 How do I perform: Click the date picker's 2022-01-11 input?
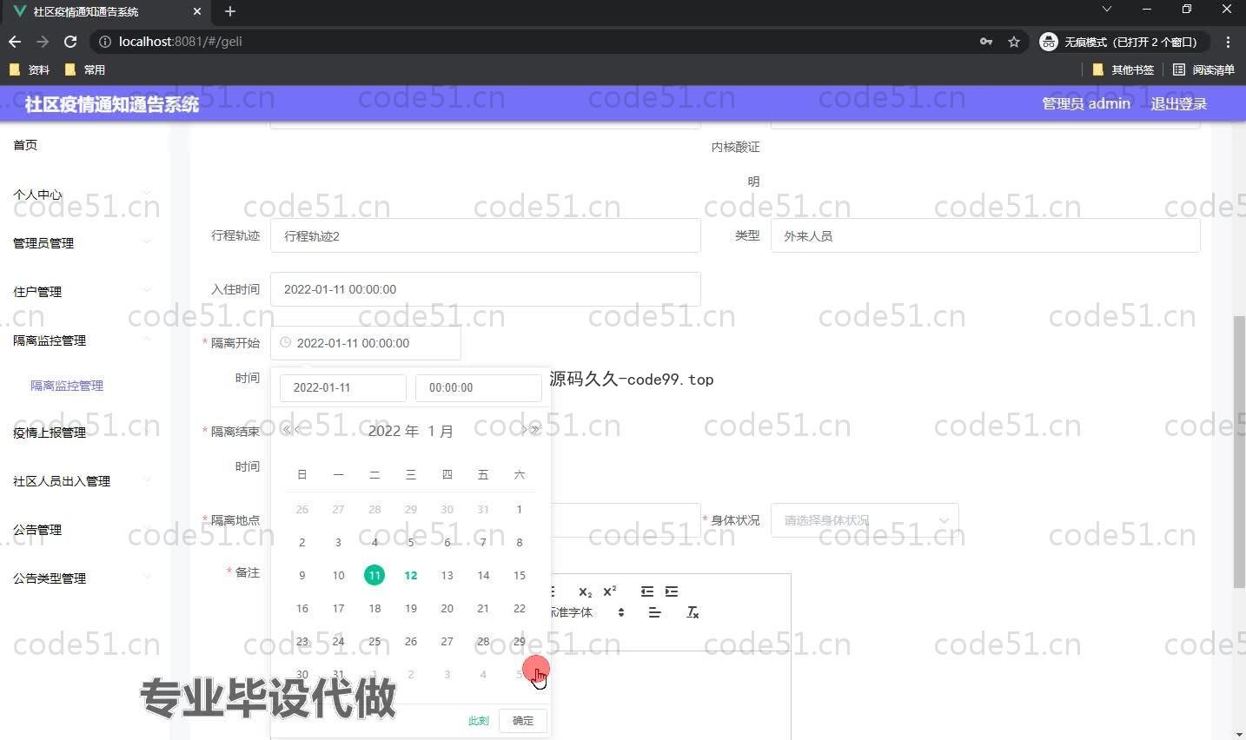343,387
